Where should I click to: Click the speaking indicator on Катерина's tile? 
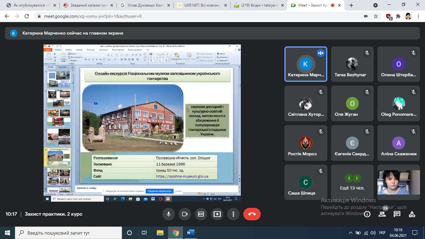(x=321, y=53)
